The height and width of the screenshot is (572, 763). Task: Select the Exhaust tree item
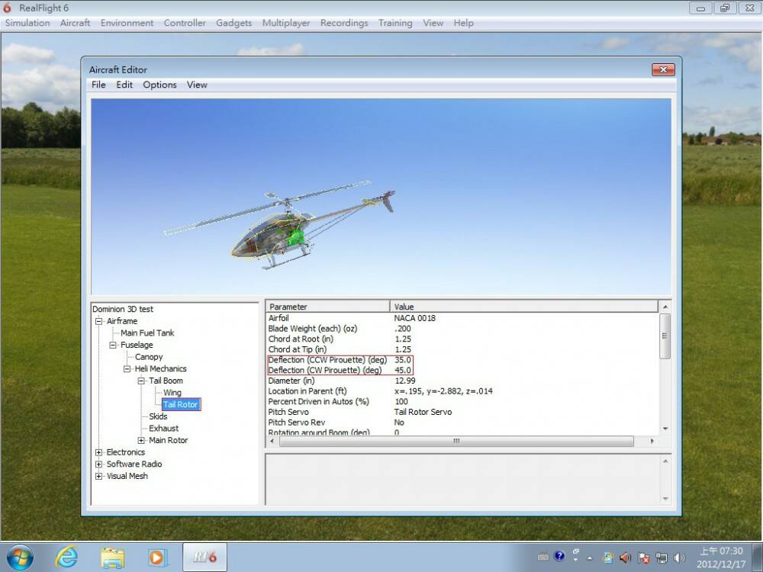(x=163, y=428)
